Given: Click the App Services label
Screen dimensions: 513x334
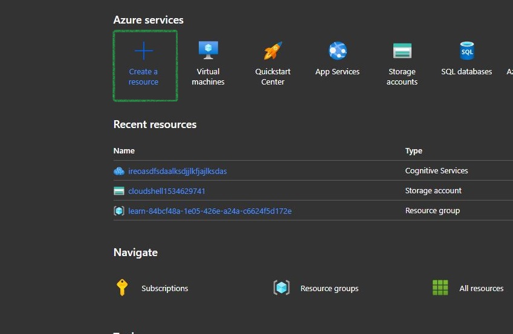Looking at the screenshot, I should pyautogui.click(x=337, y=72).
